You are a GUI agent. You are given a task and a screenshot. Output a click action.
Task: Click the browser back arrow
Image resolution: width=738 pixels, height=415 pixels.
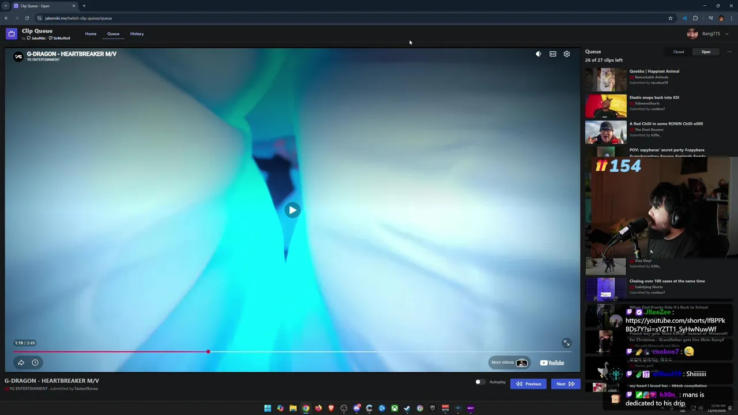point(6,18)
